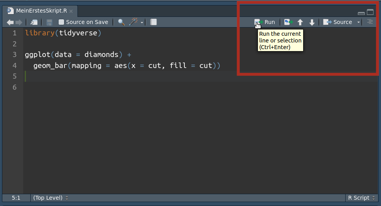Open the (Top Level) scope navigator
Screen dimensions: 381x206
(x=51, y=198)
